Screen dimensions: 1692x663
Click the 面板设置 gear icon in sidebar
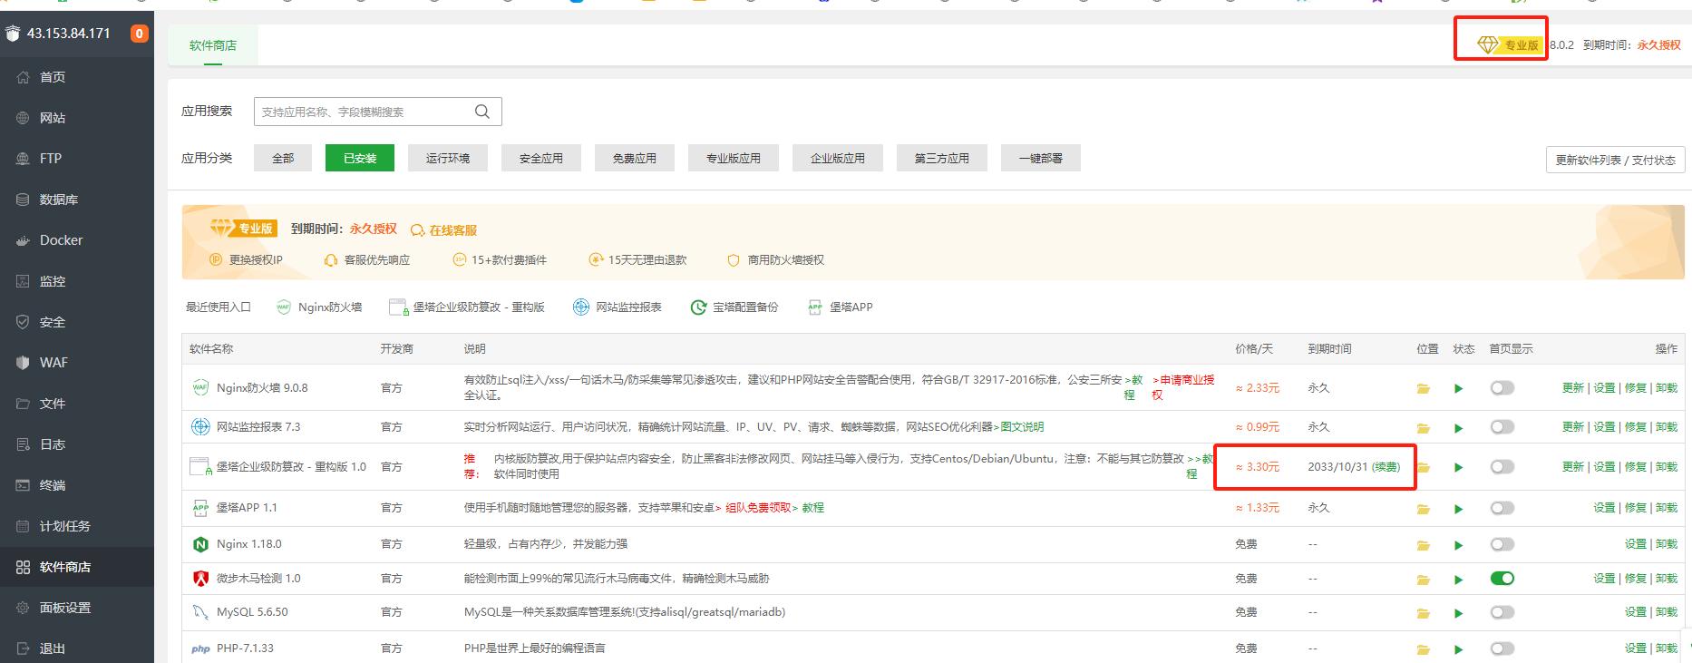23,608
